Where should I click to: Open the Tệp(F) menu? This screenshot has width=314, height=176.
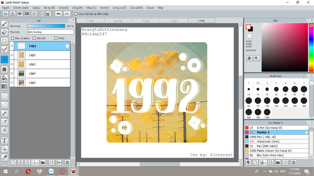tap(6, 8)
